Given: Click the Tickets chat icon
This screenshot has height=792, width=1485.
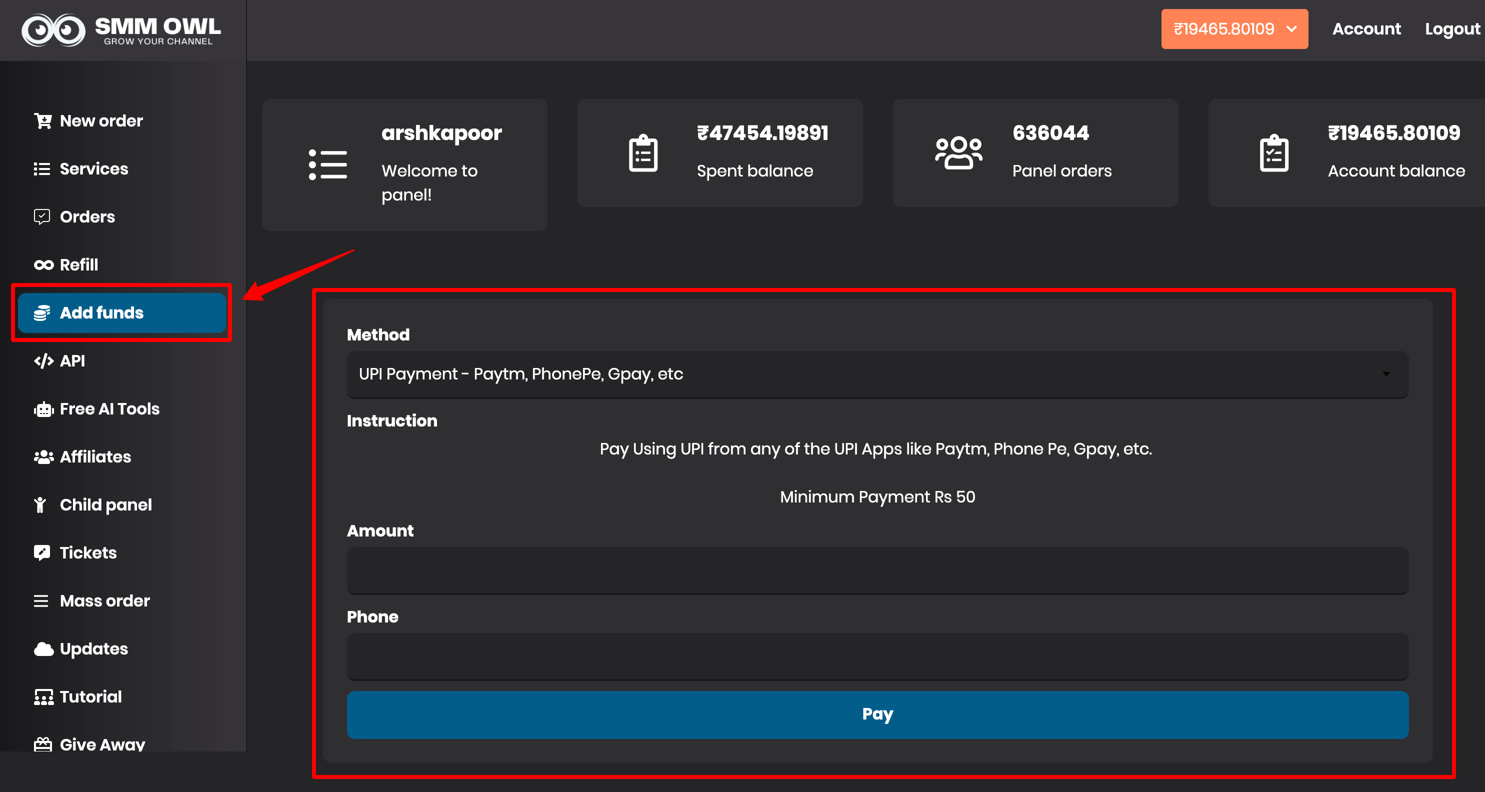Looking at the screenshot, I should [42, 552].
